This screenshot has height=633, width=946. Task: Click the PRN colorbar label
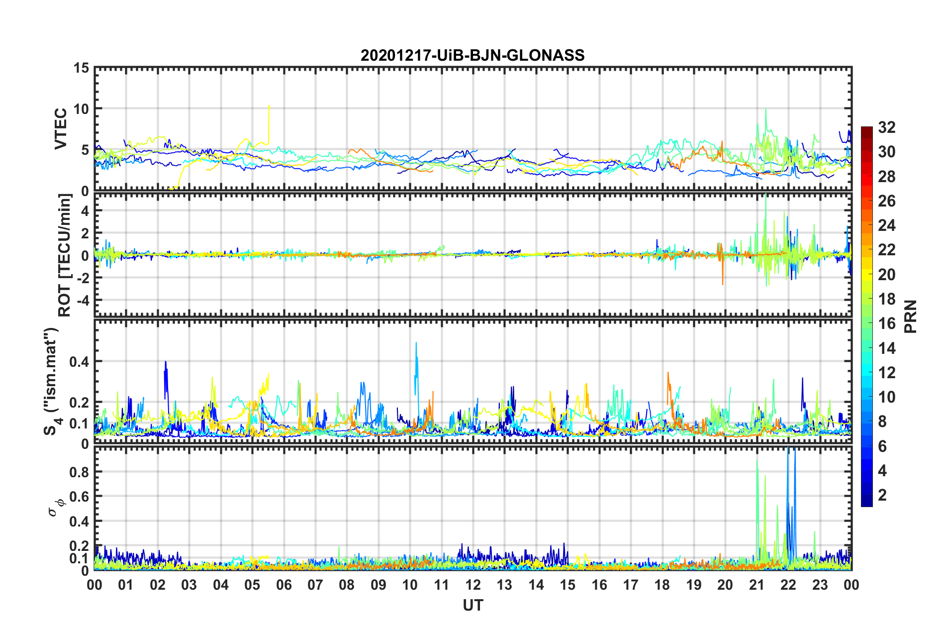coord(911,316)
